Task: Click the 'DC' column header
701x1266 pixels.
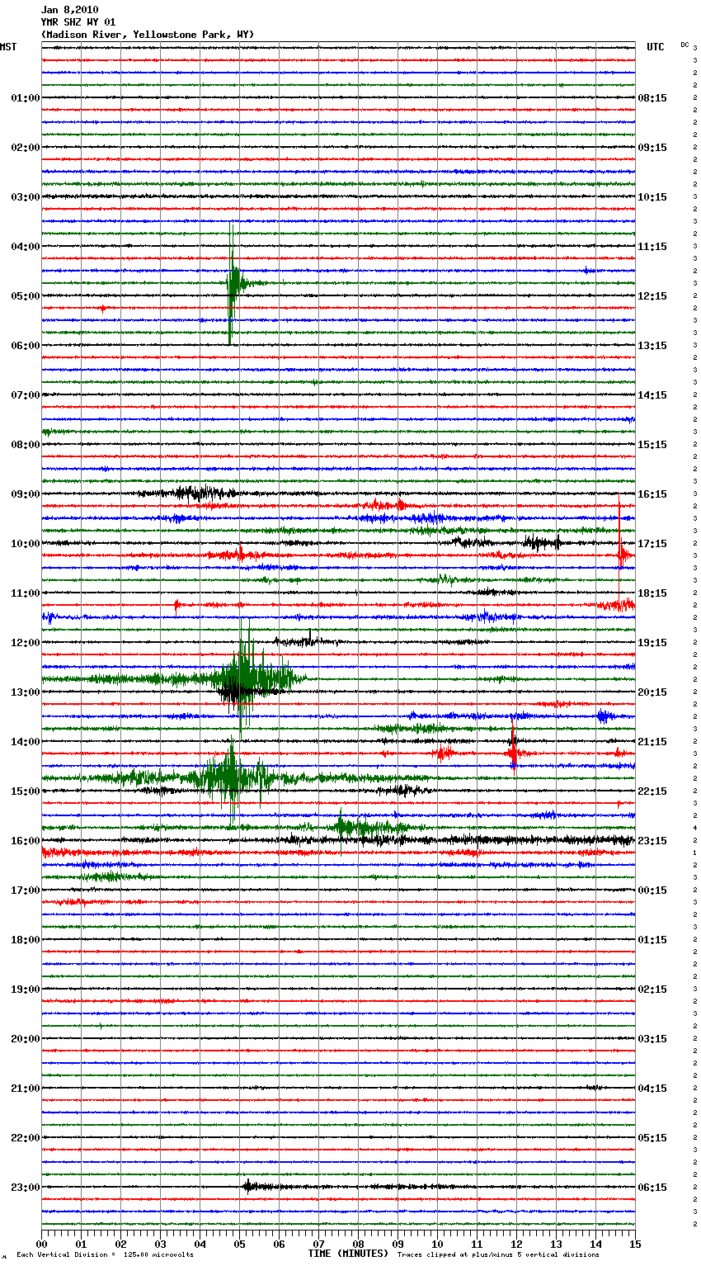Action: (x=685, y=45)
